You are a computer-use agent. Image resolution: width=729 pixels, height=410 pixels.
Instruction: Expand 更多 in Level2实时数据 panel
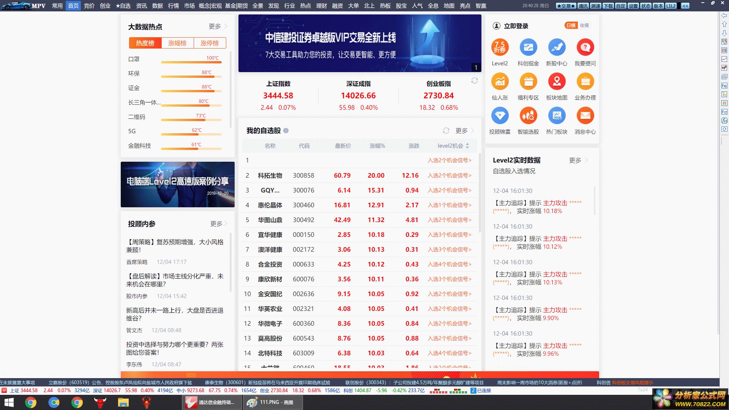(578, 160)
